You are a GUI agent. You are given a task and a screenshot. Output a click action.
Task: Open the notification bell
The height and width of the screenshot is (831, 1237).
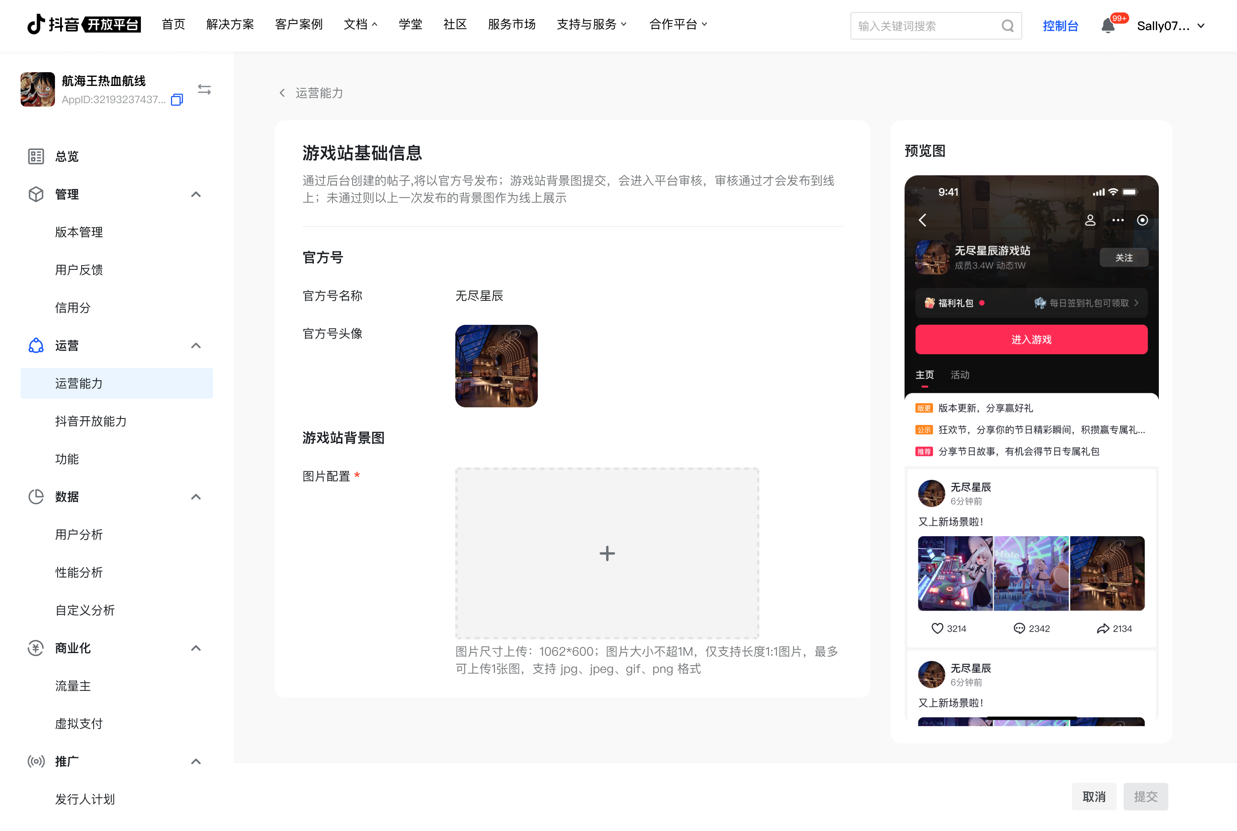[1107, 25]
